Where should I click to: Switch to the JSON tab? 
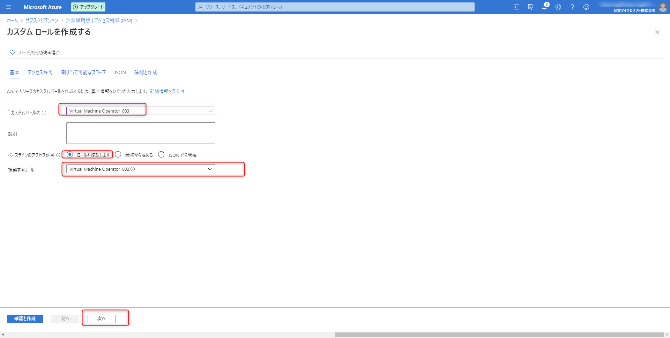point(120,72)
